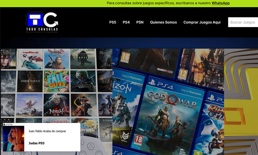Click the Judas PS5 cover thumbnail
The image size is (258, 155).
coord(14,138)
